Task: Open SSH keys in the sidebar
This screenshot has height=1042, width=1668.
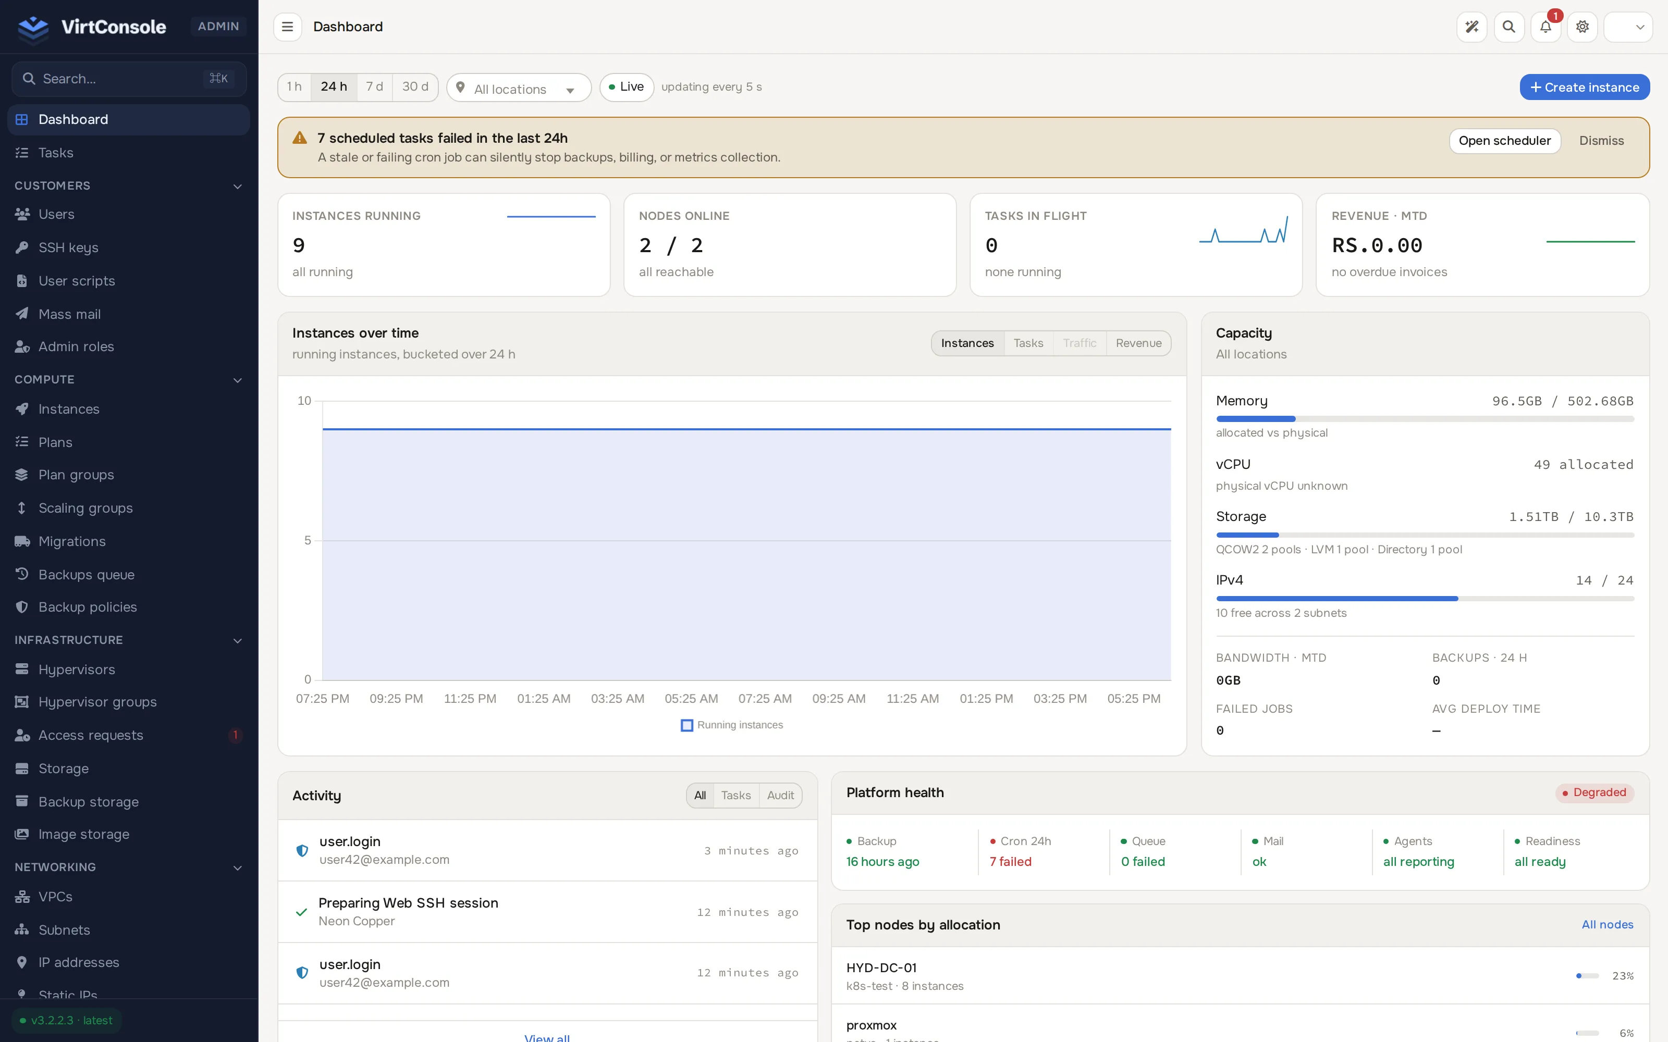Action: tap(129, 247)
